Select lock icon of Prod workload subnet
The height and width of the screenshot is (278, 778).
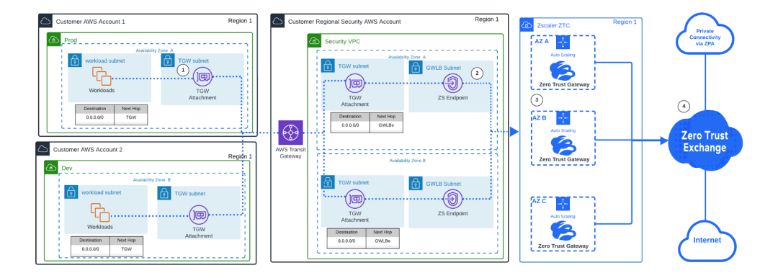coord(75,61)
